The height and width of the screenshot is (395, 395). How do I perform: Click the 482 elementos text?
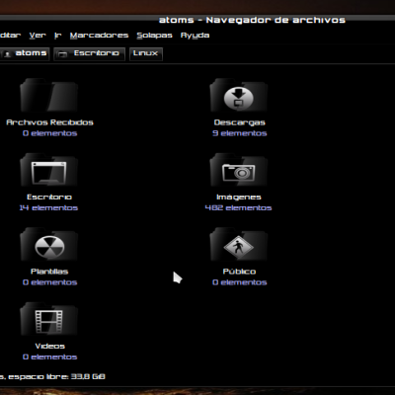point(238,208)
